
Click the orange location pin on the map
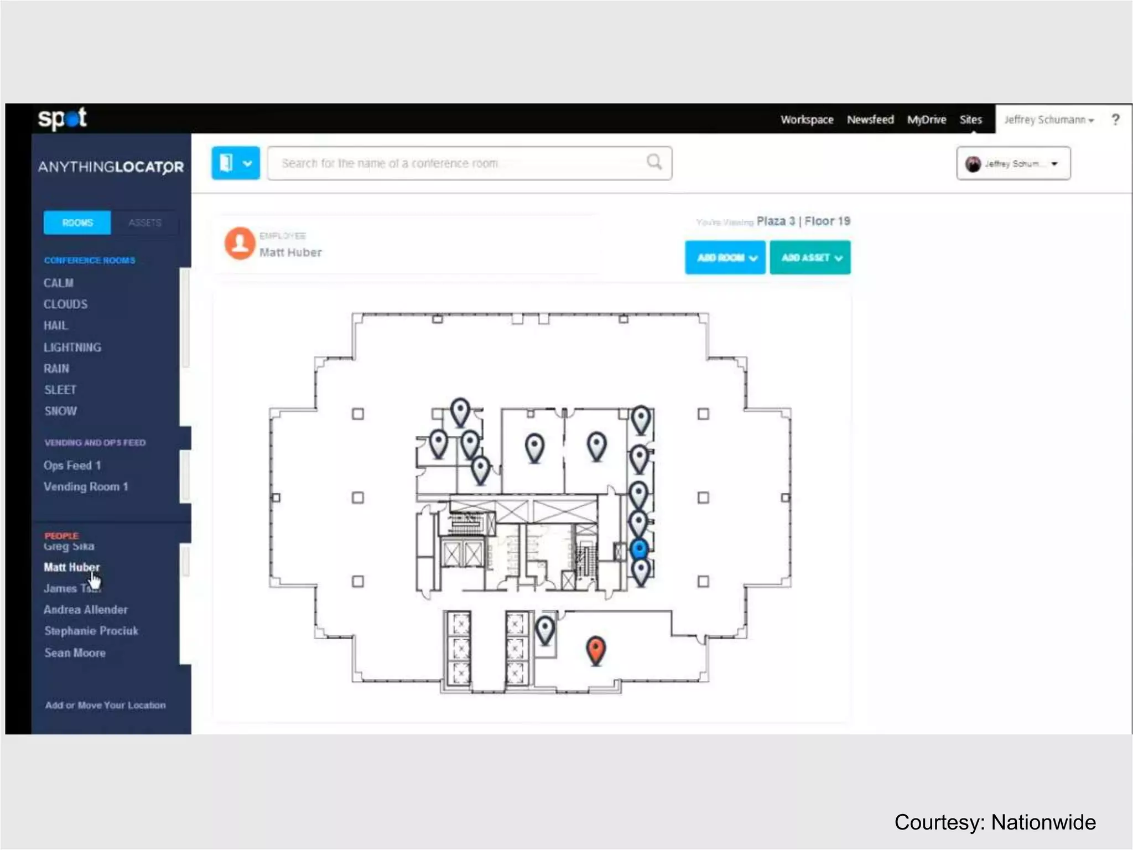[595, 649]
